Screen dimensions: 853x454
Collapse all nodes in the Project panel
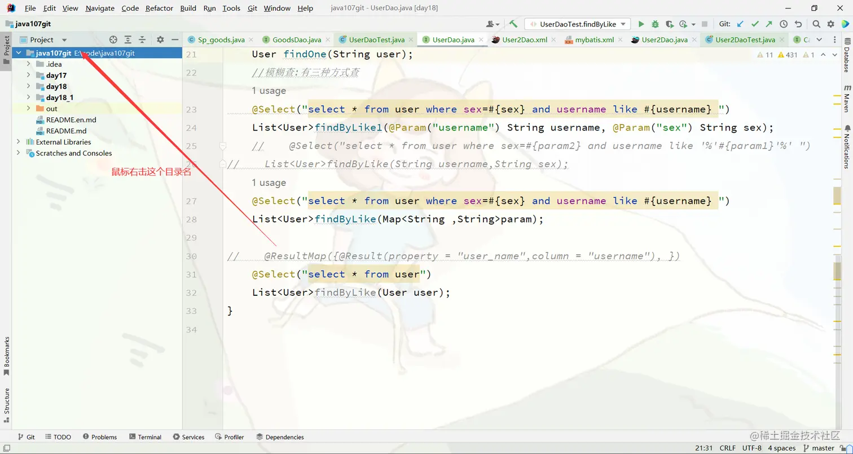pos(143,40)
